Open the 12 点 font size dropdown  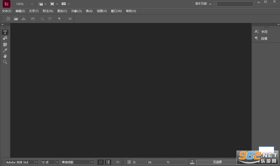[57, 162]
